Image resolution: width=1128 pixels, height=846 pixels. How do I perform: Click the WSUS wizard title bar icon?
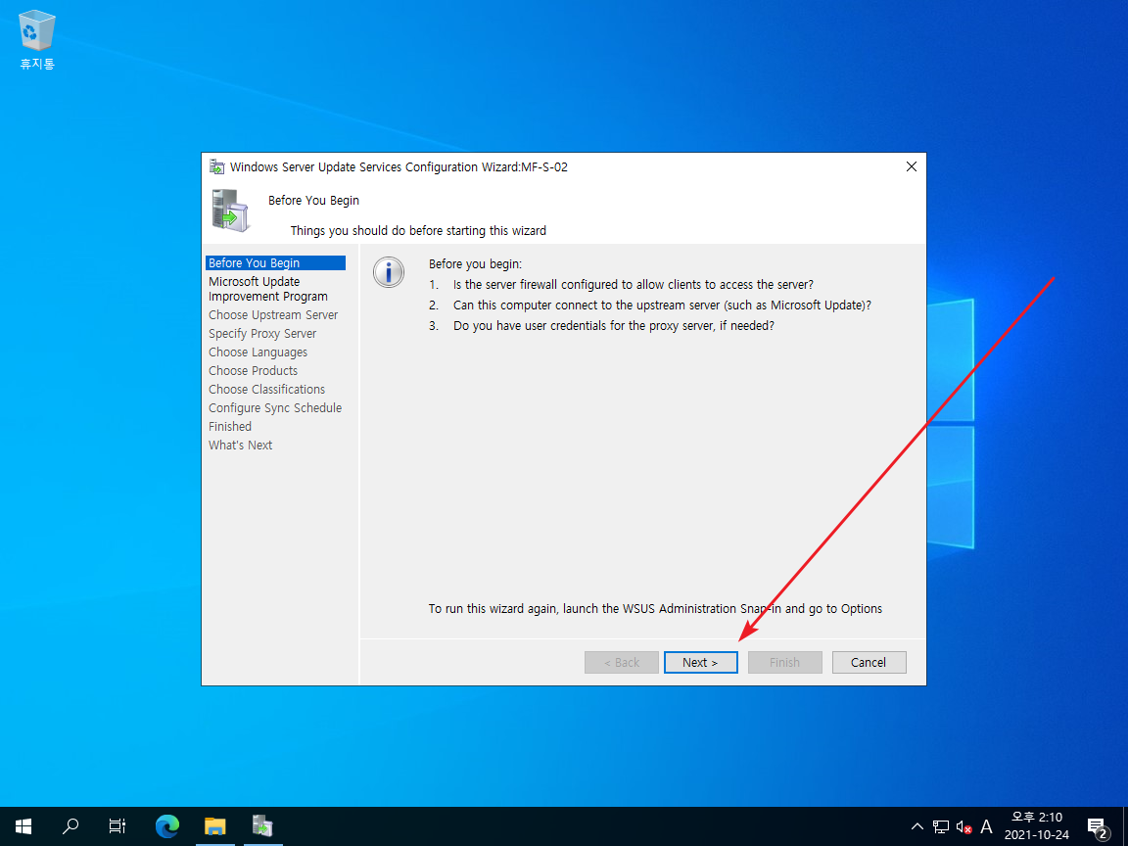(x=216, y=166)
